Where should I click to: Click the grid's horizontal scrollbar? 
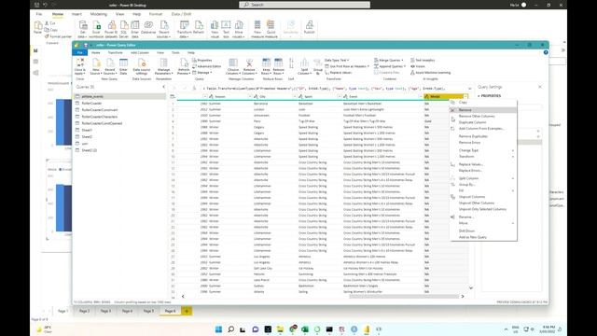tap(404, 297)
